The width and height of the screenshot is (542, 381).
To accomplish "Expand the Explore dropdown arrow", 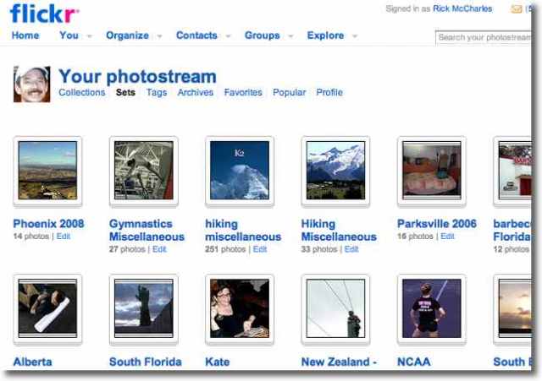I will (x=355, y=35).
